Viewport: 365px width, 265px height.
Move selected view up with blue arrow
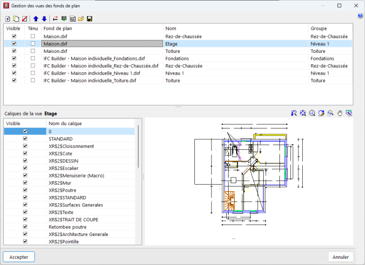coord(36,19)
